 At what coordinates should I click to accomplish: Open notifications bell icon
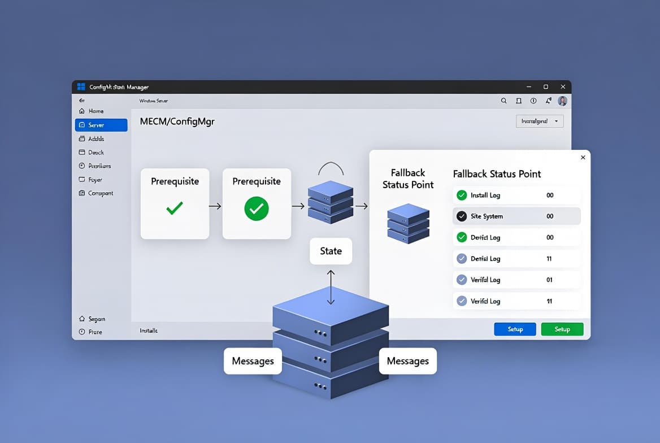tap(548, 101)
